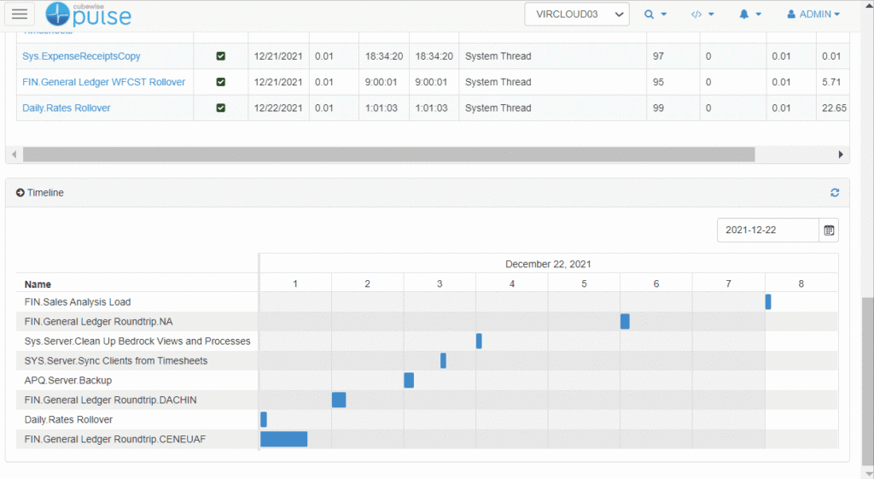The width and height of the screenshot is (874, 479).
Task: Open the code brackets menu
Action: (x=702, y=15)
